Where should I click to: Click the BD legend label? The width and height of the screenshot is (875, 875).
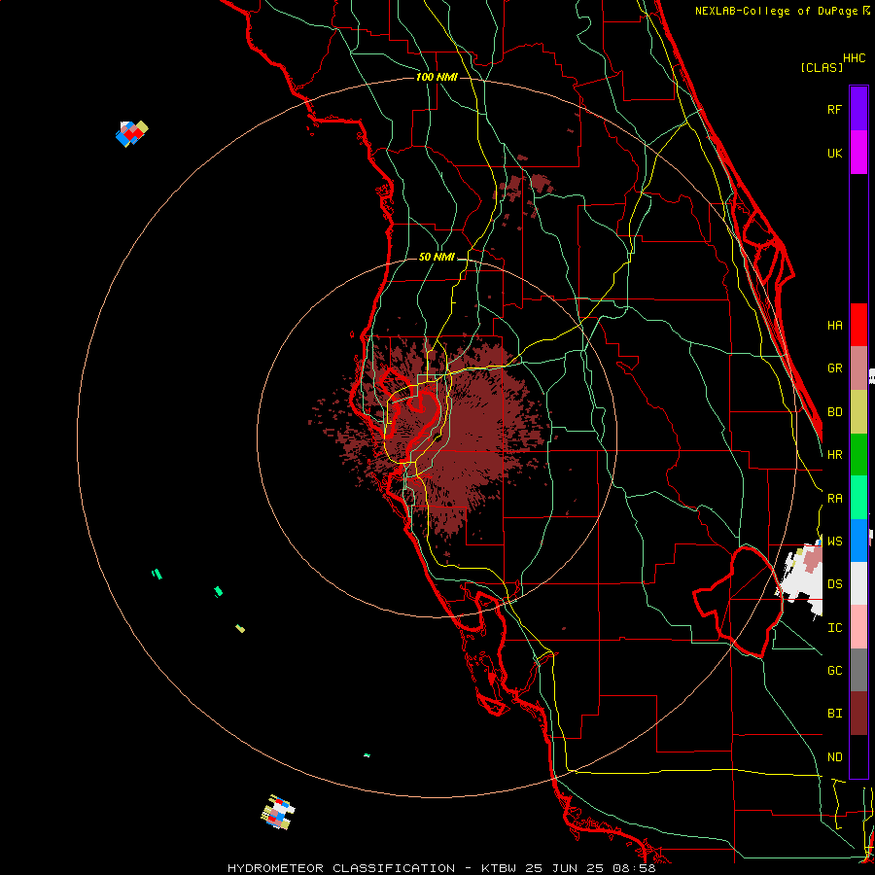tap(834, 412)
